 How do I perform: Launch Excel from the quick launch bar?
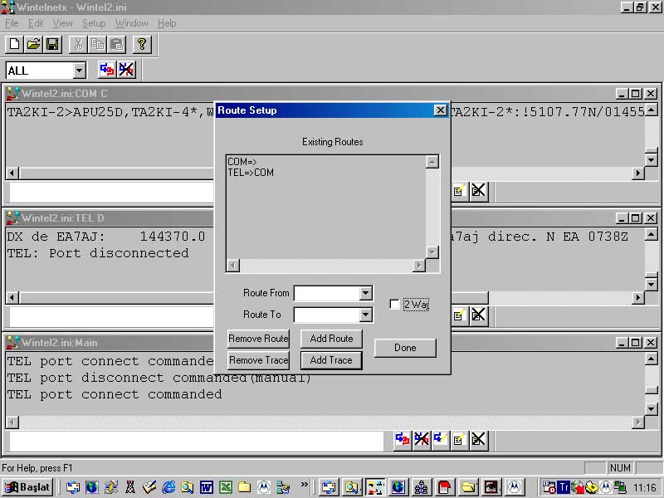click(226, 487)
